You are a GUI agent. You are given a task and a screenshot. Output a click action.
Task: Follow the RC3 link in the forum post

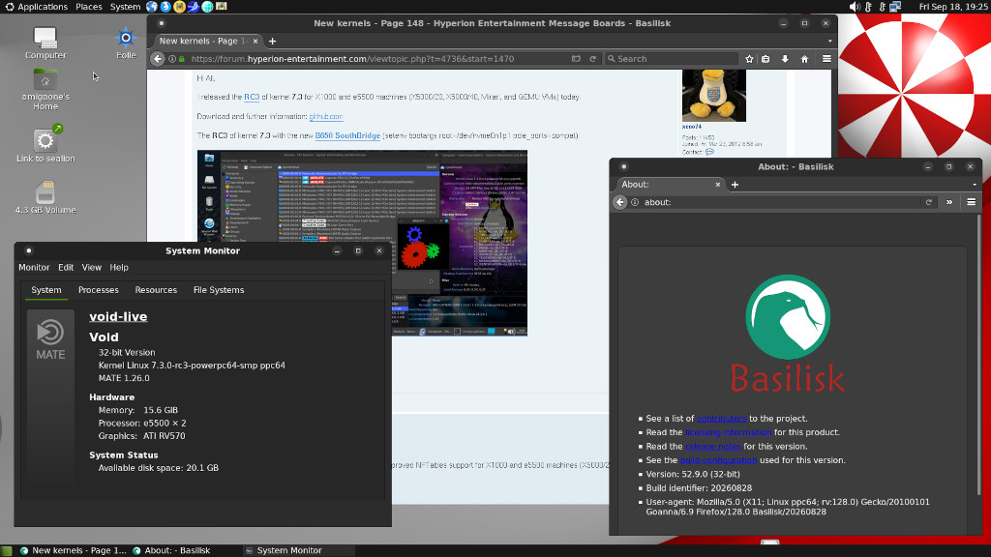[x=252, y=97]
